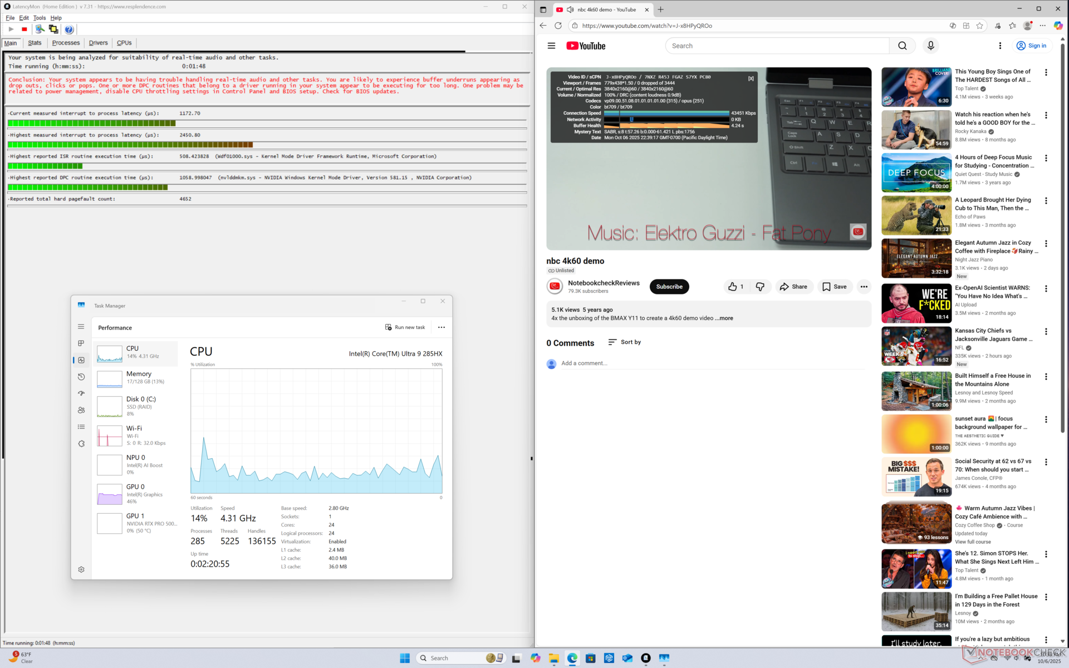
Task: Dislike the nbc 4k60 demo video
Action: coord(760,287)
